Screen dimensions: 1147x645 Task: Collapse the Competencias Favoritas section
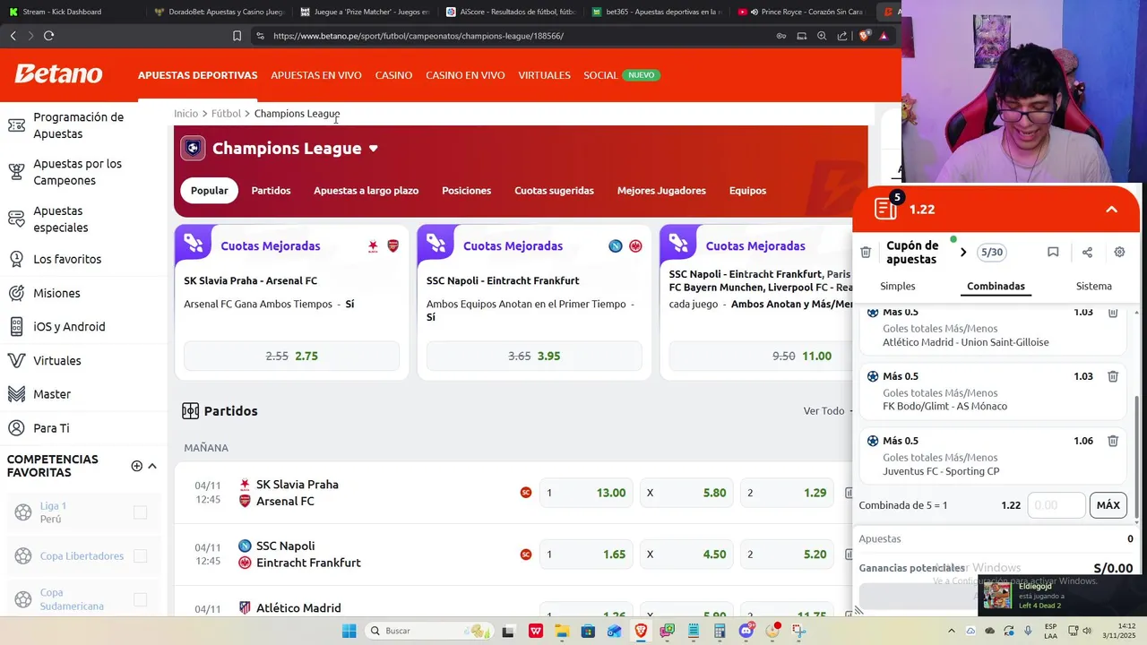coord(152,466)
